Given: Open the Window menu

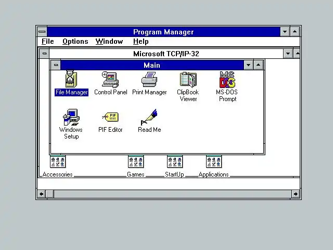Looking at the screenshot, I should pyautogui.click(x=109, y=42).
